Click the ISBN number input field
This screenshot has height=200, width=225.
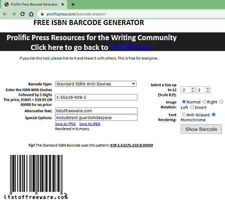(x=96, y=97)
